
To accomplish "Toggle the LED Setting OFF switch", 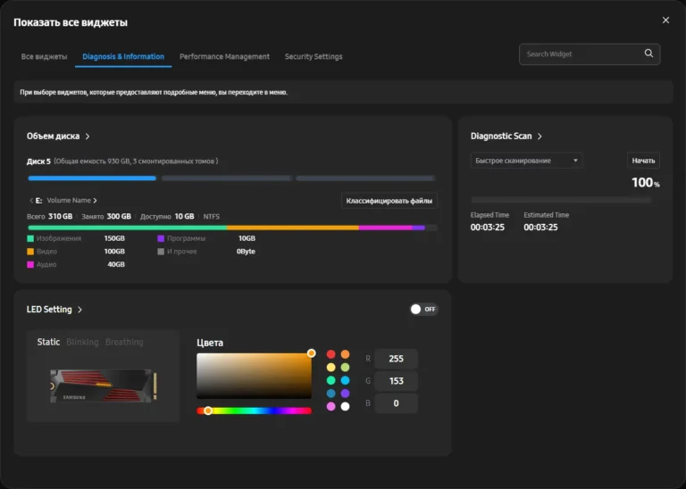I will coord(423,310).
